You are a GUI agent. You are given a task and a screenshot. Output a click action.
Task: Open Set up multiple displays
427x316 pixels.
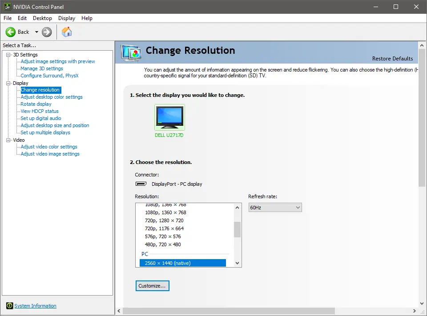pos(45,132)
